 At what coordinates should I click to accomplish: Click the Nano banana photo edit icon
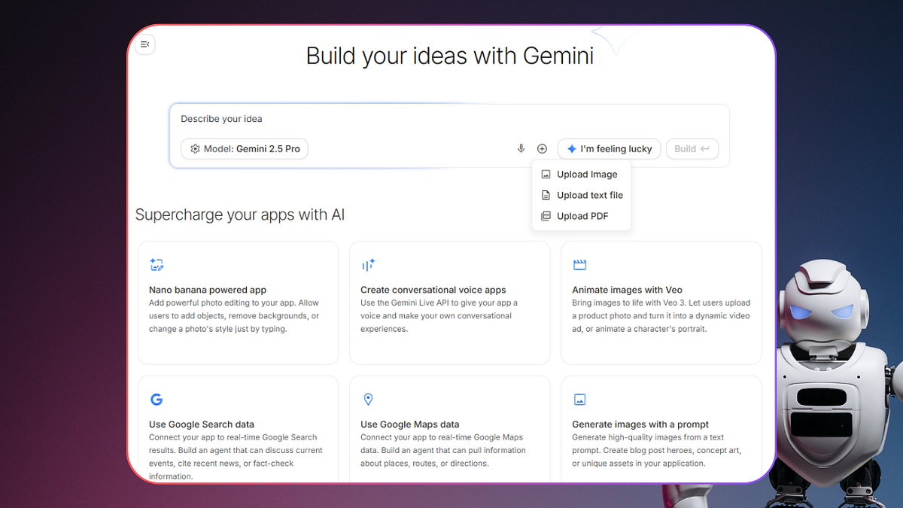tap(157, 265)
